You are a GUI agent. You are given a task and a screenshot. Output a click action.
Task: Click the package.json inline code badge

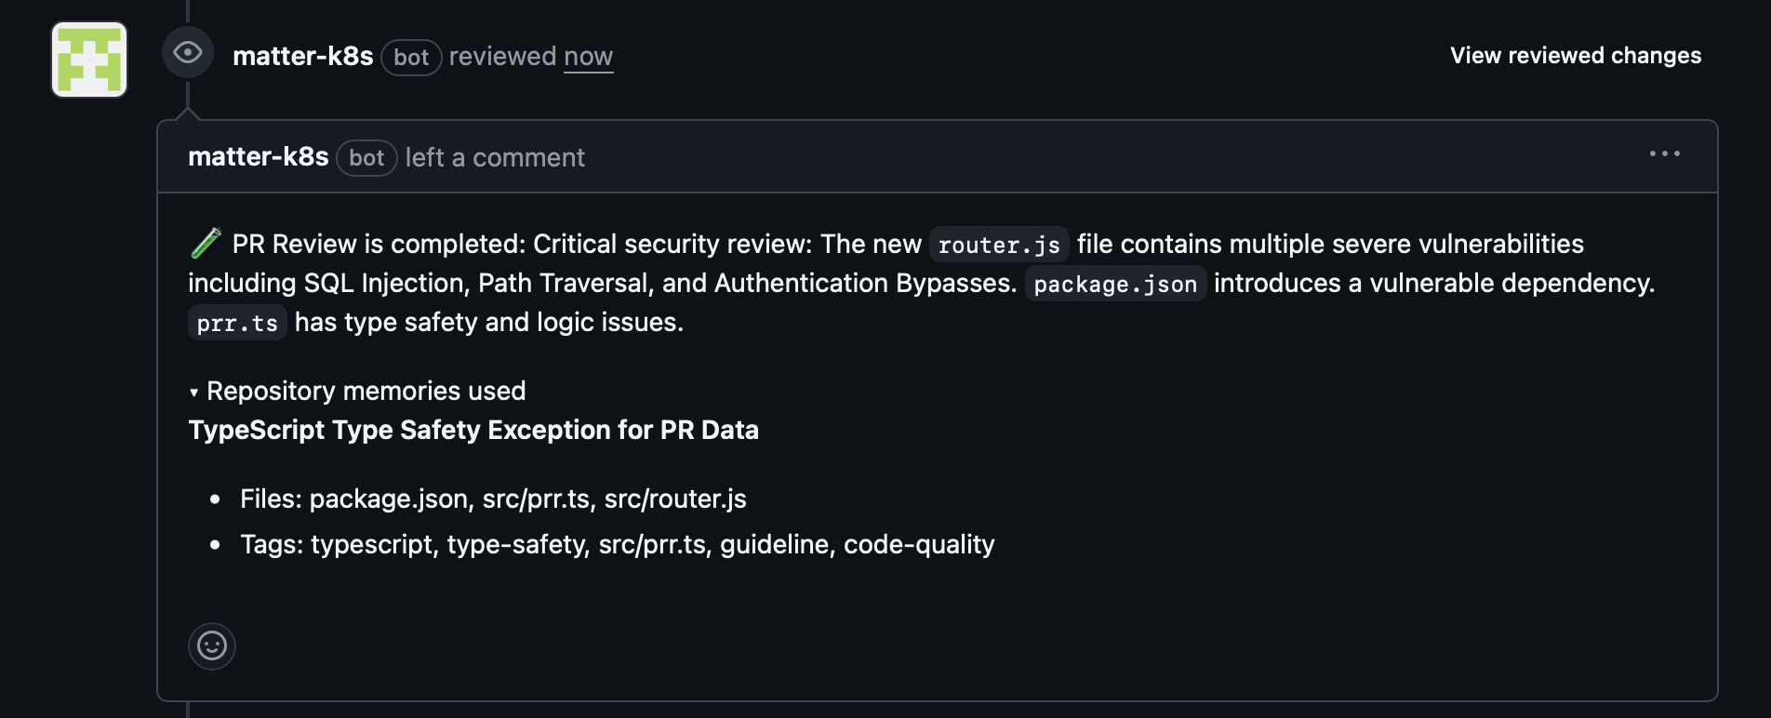coord(1115,284)
